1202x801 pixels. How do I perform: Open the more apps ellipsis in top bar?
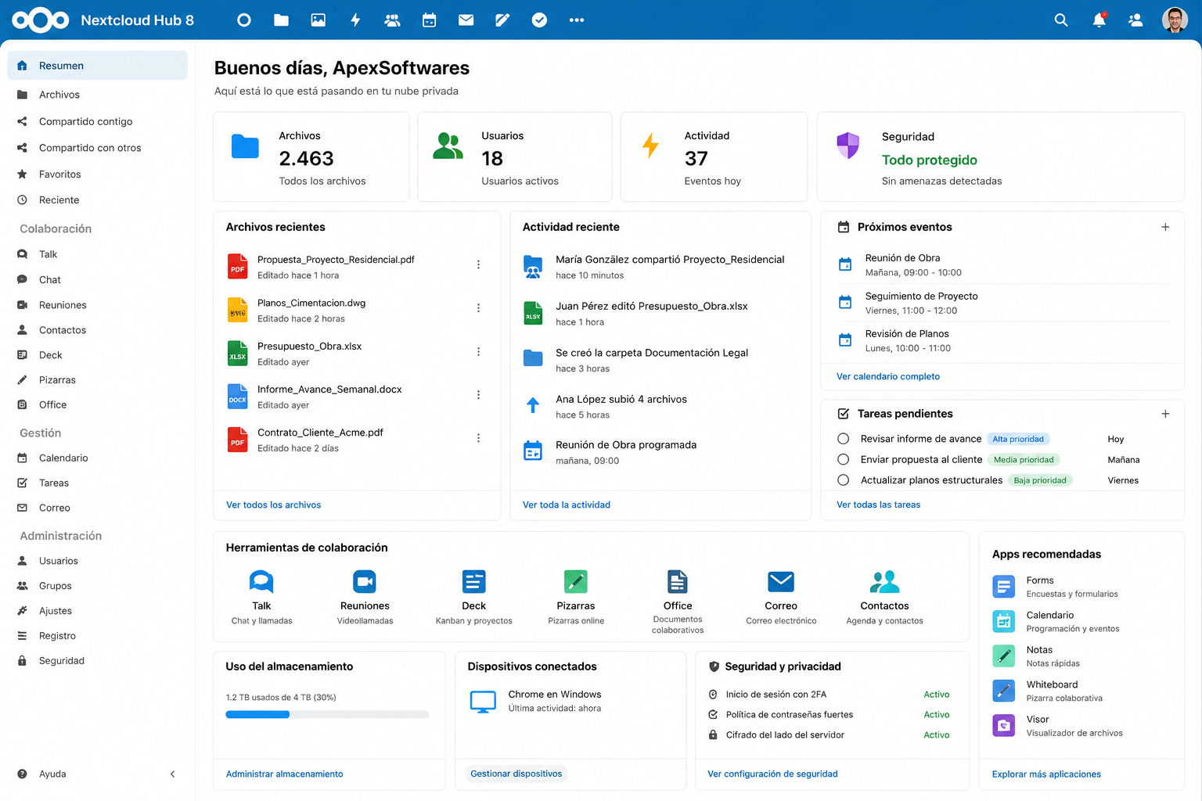pos(577,20)
